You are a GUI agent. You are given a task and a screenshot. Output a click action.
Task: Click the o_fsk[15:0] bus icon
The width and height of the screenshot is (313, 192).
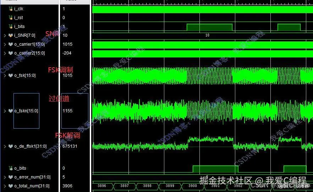pos(11,75)
